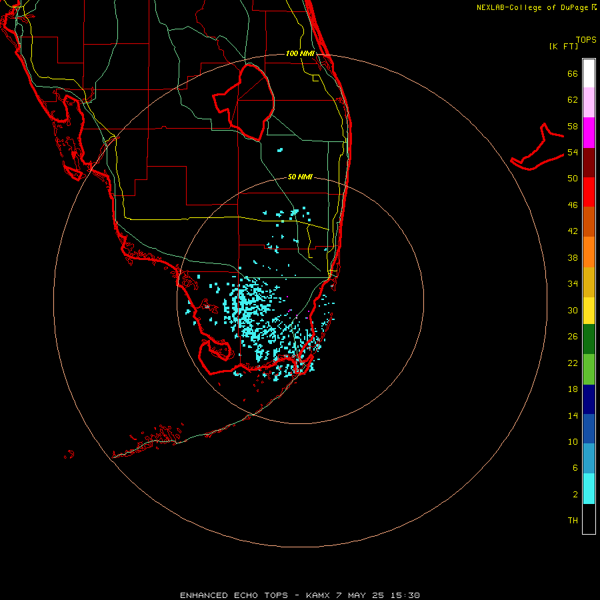Viewport: 600px width, 600px height.
Task: Select the 50 NMI range ring label
Action: 300,177
